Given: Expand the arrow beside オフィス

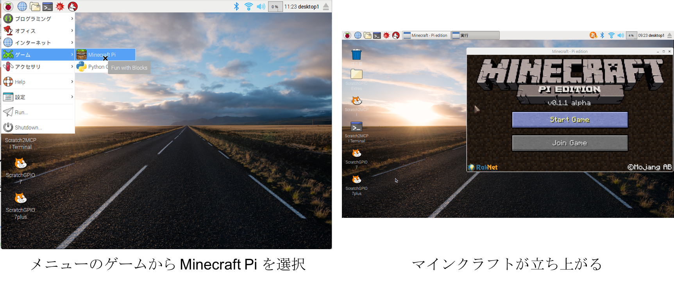Looking at the screenshot, I should 72,31.
